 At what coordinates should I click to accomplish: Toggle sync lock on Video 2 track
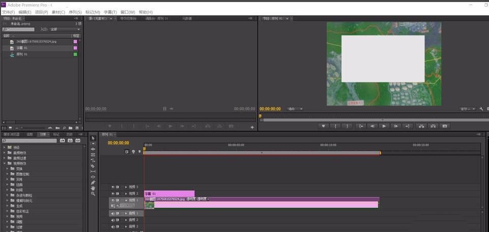[118, 194]
